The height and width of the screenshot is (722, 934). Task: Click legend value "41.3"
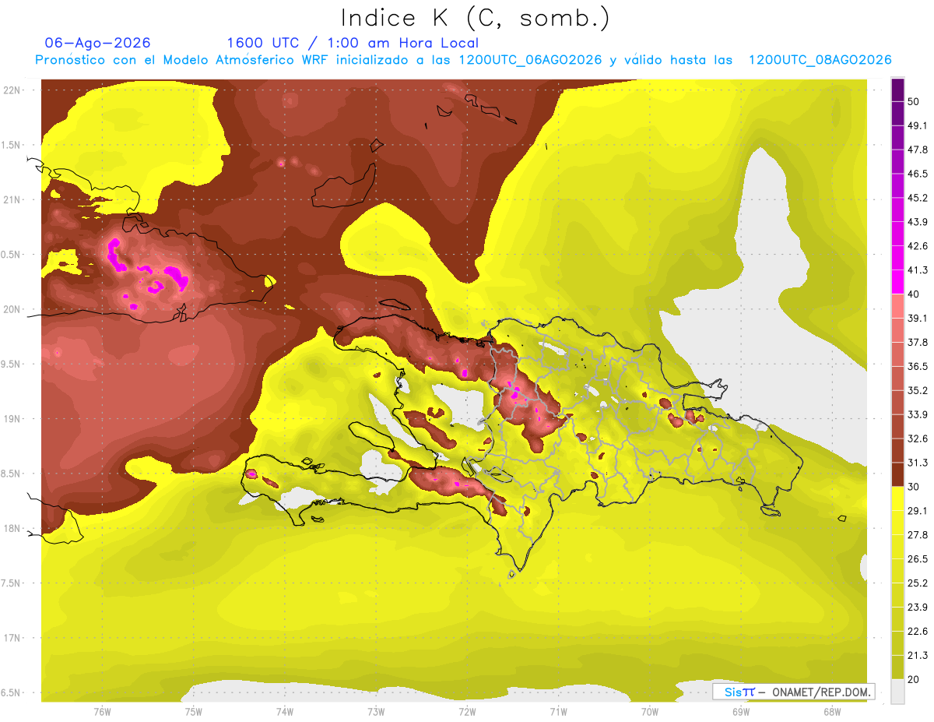click(x=918, y=270)
